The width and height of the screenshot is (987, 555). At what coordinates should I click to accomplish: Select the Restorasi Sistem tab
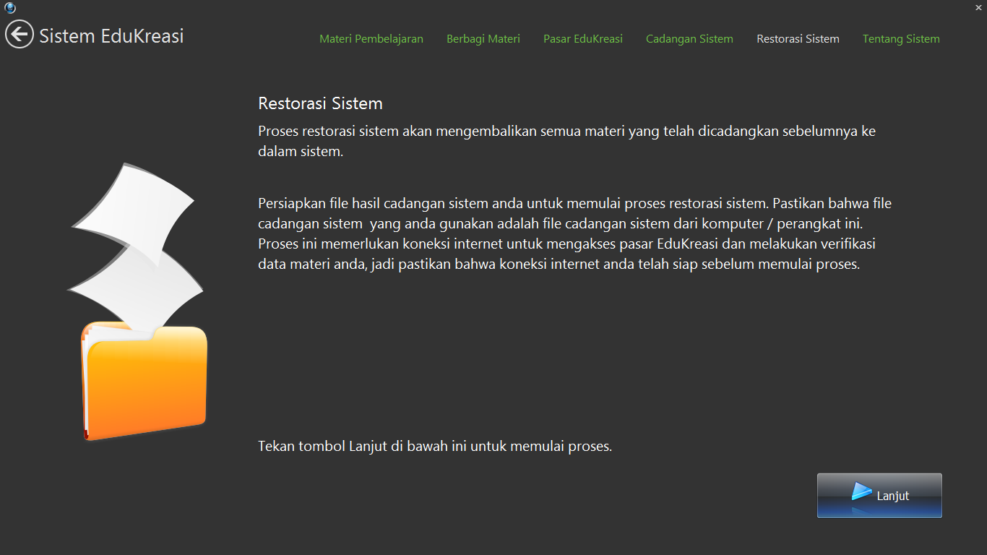798,39
